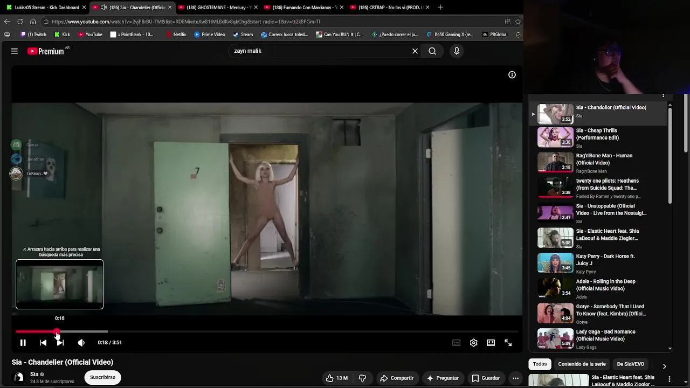Screen dimensions: 690x388
Task: Open the video info card icon
Action: click(512, 75)
